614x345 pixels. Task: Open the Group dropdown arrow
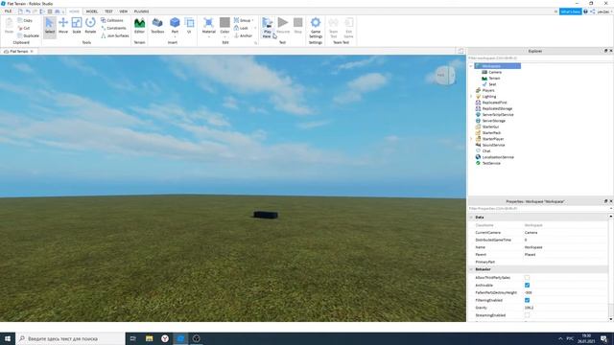[x=252, y=20]
